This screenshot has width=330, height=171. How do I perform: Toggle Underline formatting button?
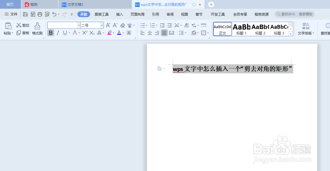tap(65, 33)
